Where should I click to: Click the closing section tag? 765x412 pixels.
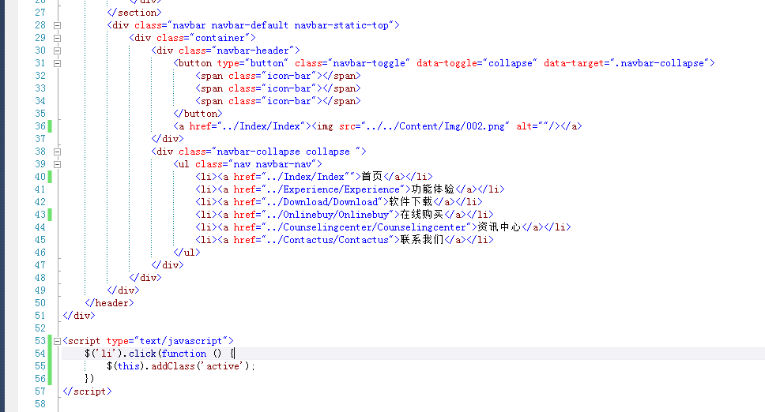pos(134,13)
